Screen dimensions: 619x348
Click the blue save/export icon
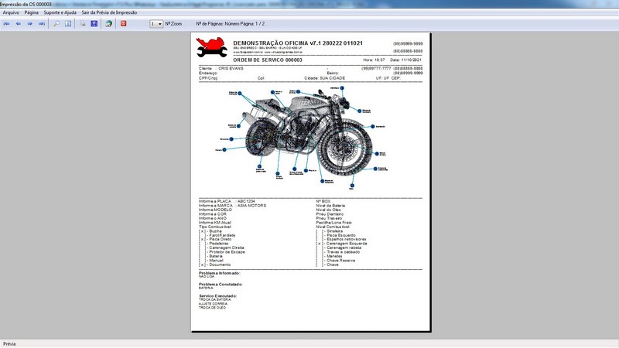pyautogui.click(x=94, y=24)
